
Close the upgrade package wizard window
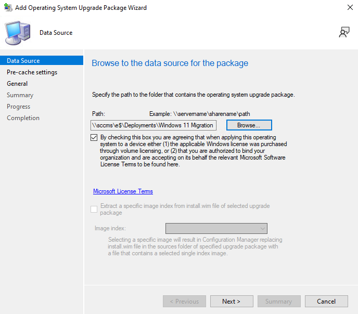(349, 8)
